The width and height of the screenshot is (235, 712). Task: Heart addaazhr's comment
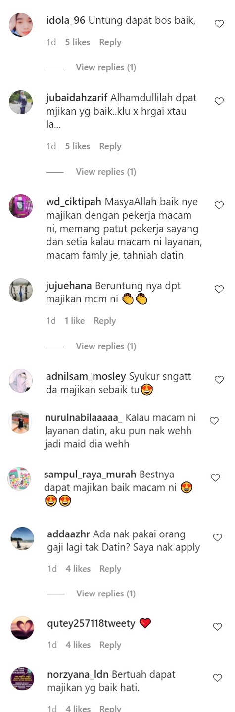pyautogui.click(x=217, y=537)
